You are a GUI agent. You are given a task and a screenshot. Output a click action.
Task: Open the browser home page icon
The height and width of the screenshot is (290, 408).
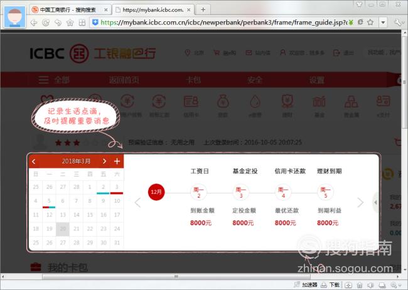tap(70, 23)
